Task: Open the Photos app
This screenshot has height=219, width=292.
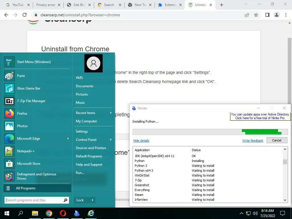Action: tap(36, 126)
